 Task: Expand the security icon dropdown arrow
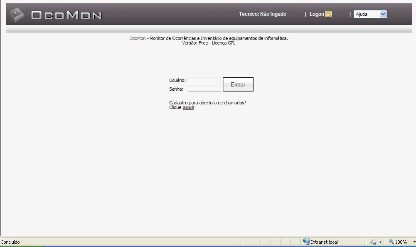(x=380, y=242)
